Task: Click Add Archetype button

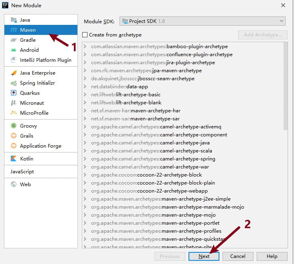Action: pos(263,35)
